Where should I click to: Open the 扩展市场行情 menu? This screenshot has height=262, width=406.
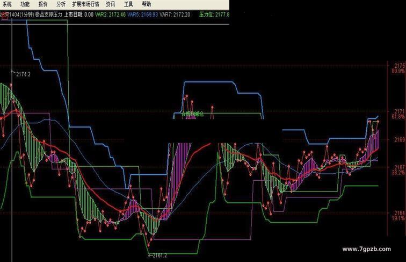click(x=86, y=4)
